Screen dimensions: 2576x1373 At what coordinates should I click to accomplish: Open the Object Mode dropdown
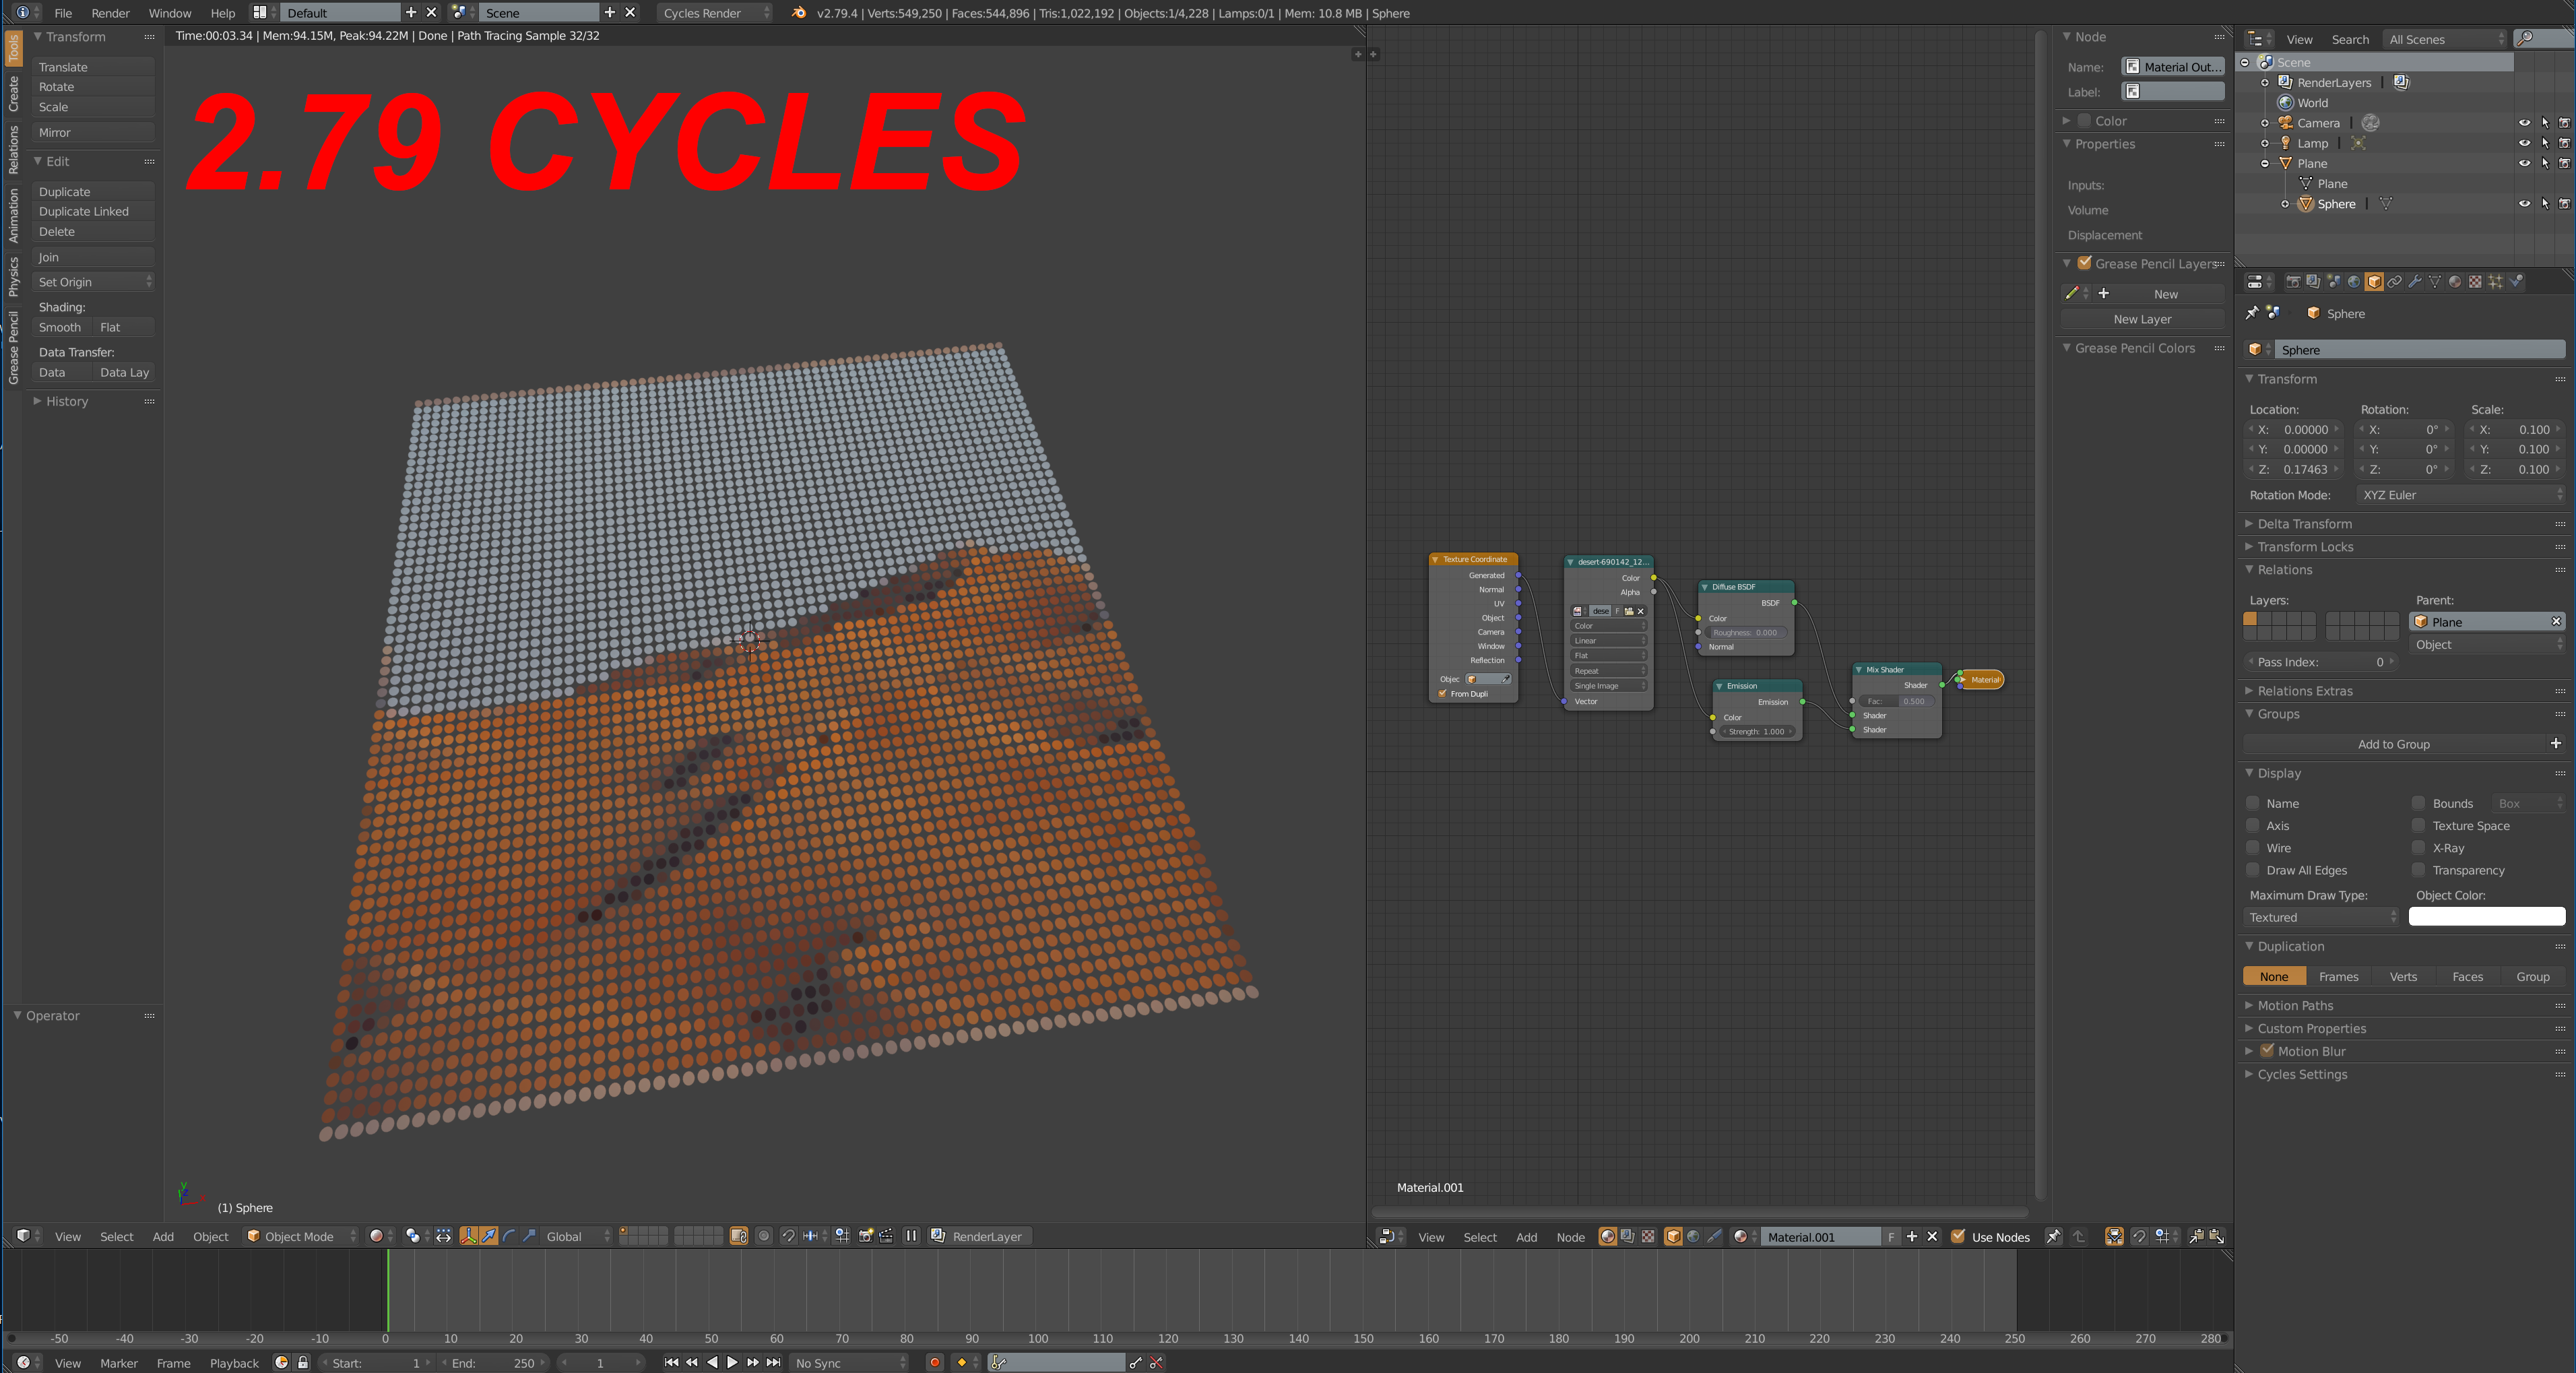(301, 1236)
